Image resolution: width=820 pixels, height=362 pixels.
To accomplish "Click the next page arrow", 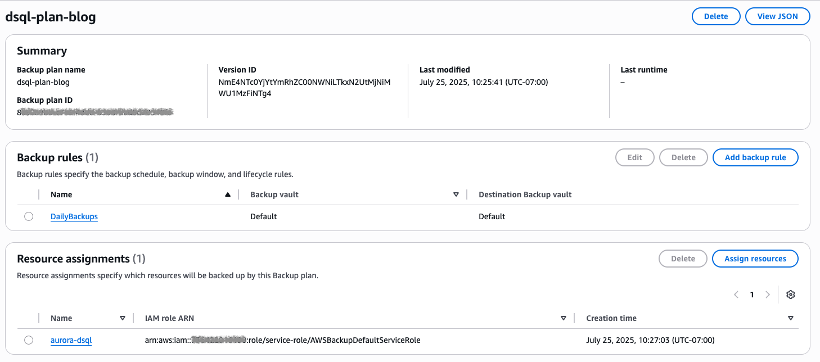I will (768, 294).
